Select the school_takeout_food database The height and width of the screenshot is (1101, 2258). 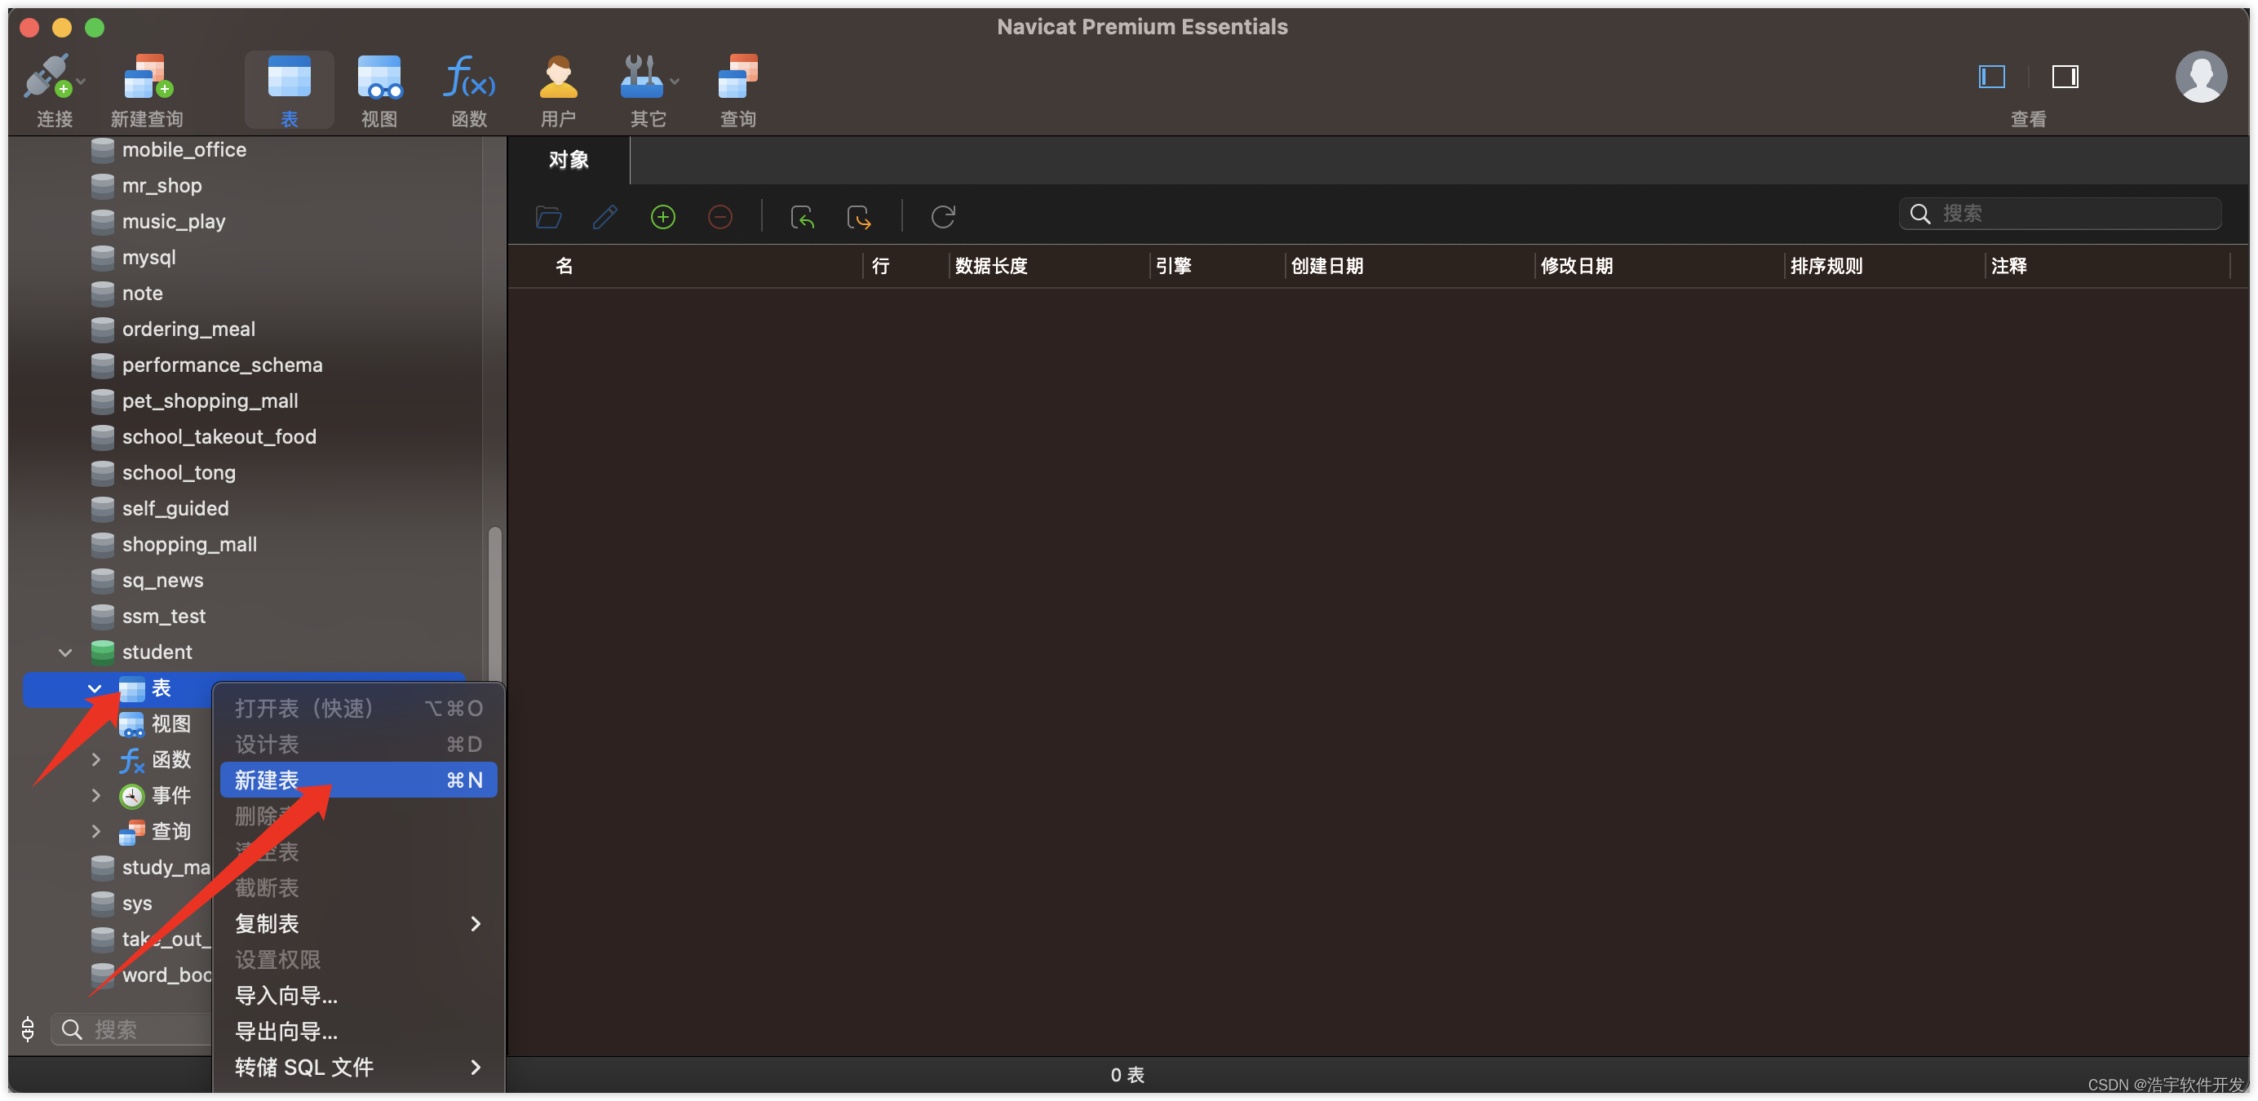point(219,436)
